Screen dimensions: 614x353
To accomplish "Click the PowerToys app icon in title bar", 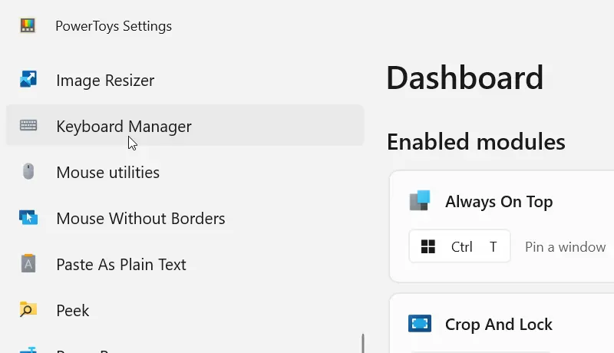I will click(28, 25).
